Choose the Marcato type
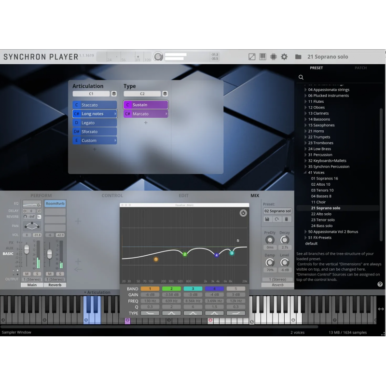The height and width of the screenshot is (386, 386). click(146, 114)
